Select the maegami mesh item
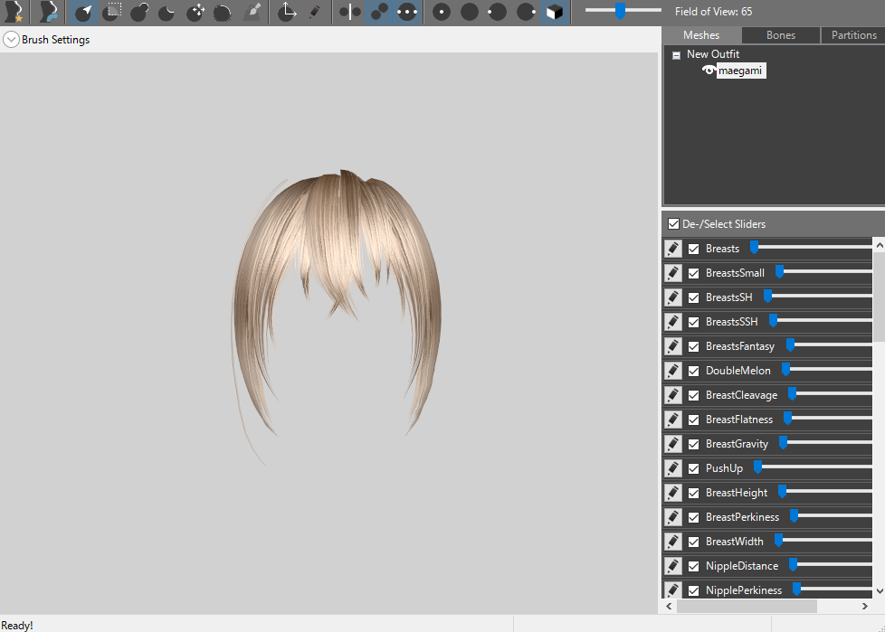The height and width of the screenshot is (632, 885). (740, 71)
